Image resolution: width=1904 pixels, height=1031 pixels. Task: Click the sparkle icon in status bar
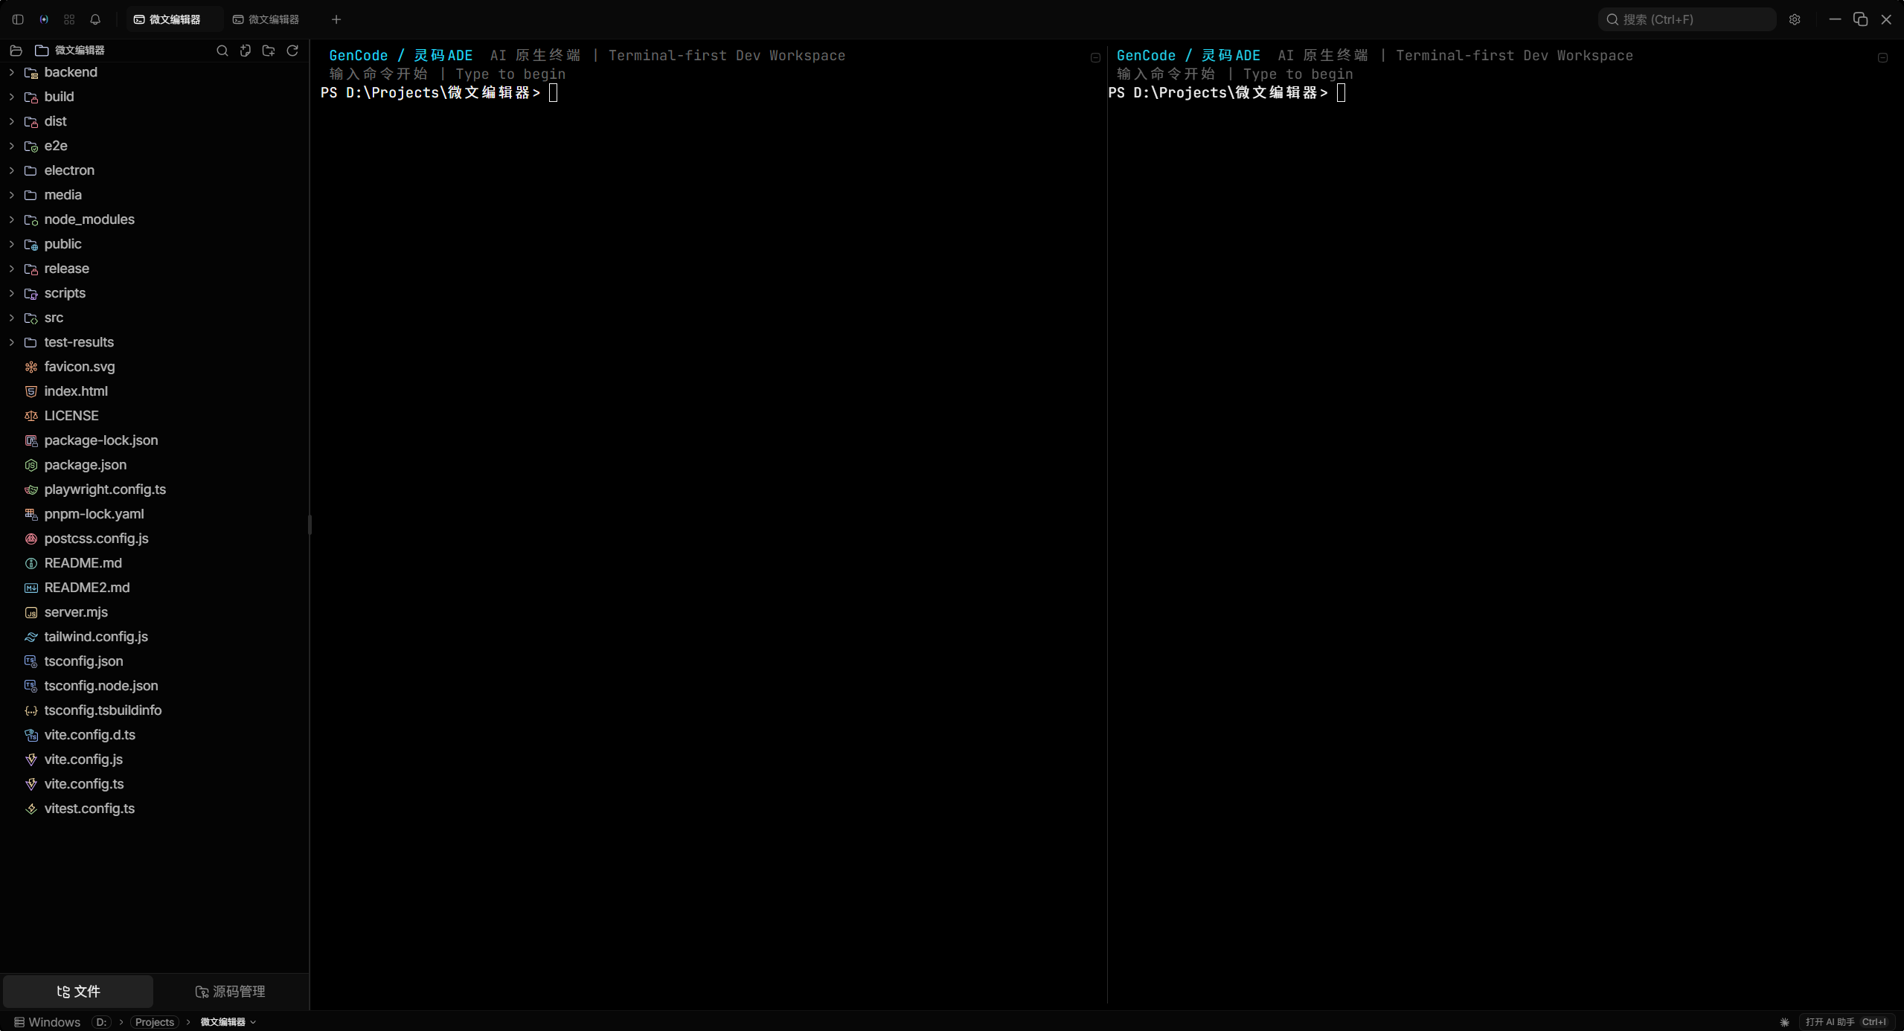pos(1784,1022)
